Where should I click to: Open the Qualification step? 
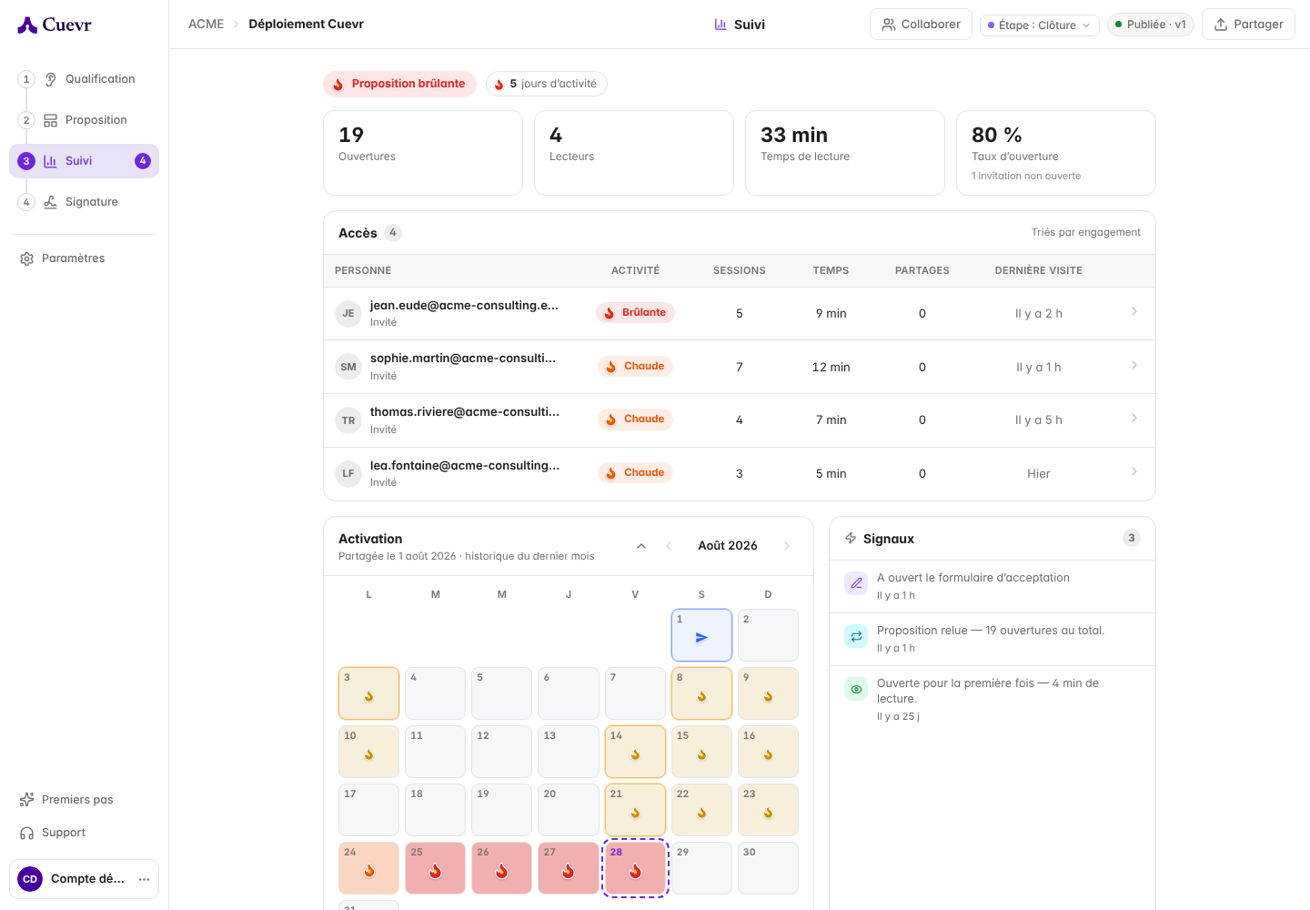85,79
